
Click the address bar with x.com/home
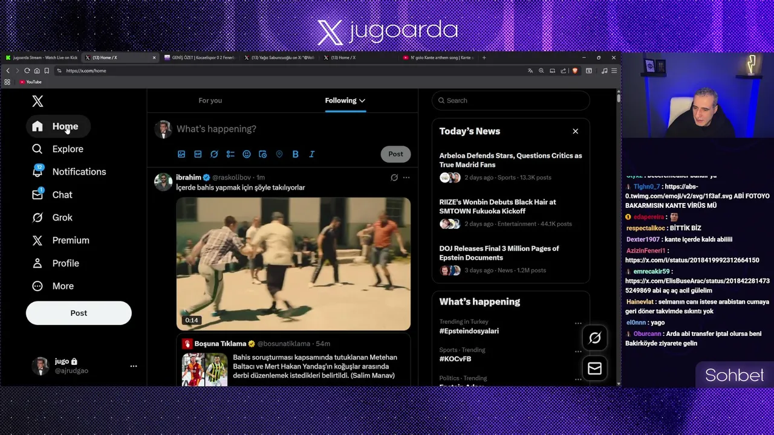[x=290, y=71]
